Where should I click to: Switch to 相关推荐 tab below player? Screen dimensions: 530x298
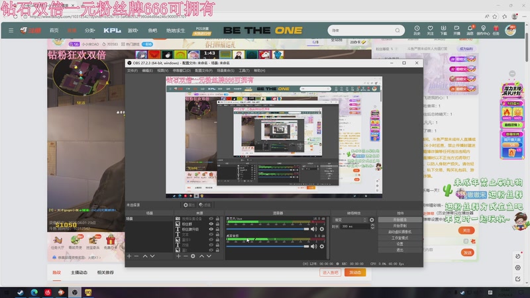pos(105,273)
